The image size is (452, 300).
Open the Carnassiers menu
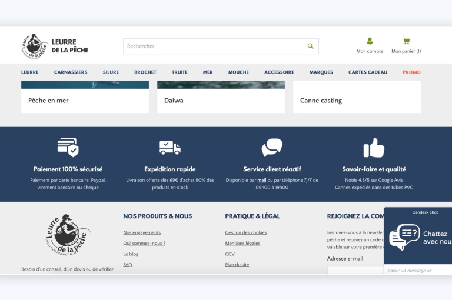click(71, 72)
